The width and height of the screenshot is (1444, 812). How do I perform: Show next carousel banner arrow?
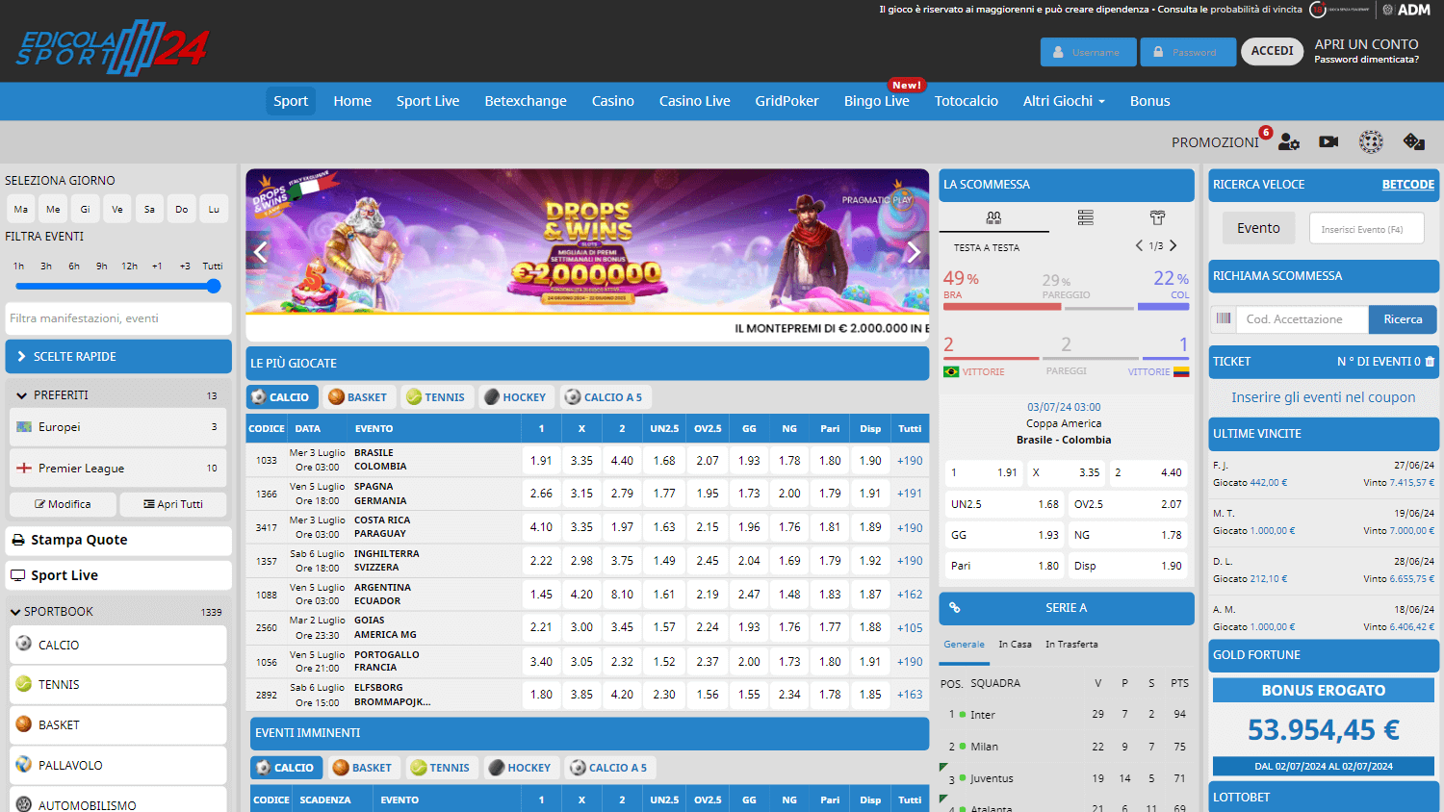914,252
